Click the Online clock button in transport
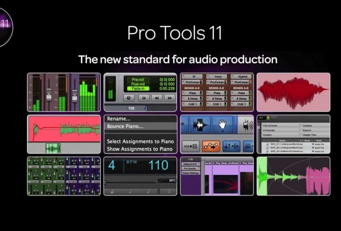The width and height of the screenshot is (341, 231). 129,98
